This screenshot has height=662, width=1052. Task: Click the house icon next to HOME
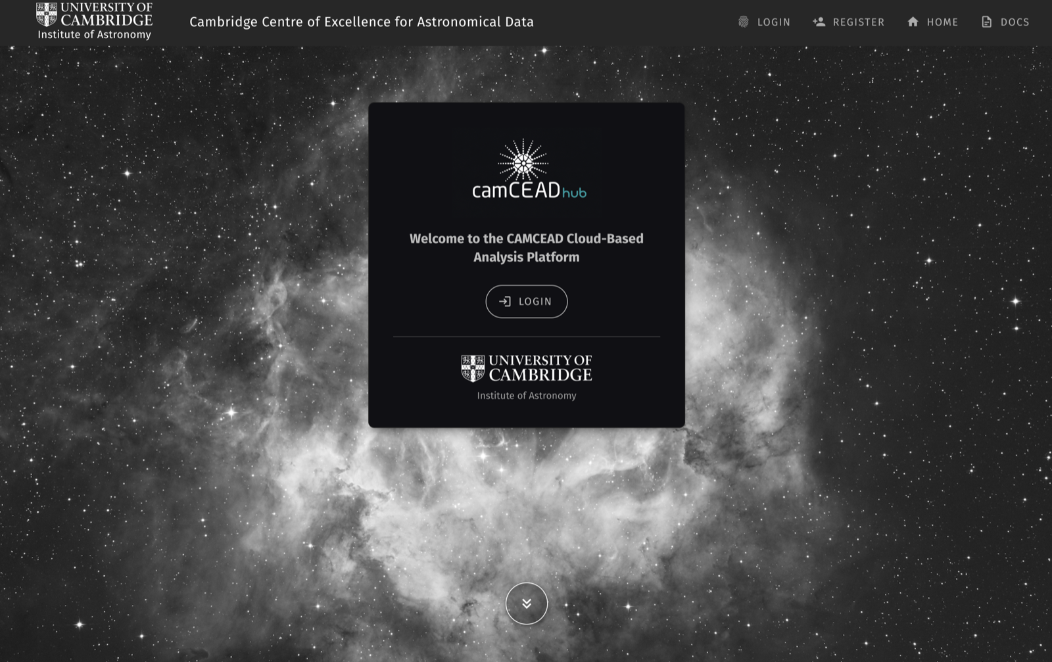[913, 22]
